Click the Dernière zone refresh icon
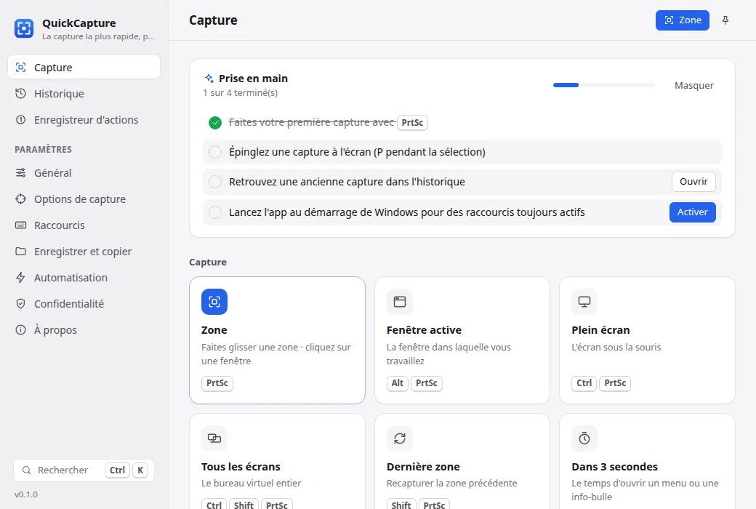This screenshot has height=509, width=756. pyautogui.click(x=400, y=438)
